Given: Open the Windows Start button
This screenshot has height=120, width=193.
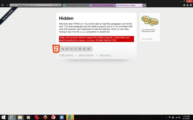Looking at the screenshot, I should click(3, 117).
